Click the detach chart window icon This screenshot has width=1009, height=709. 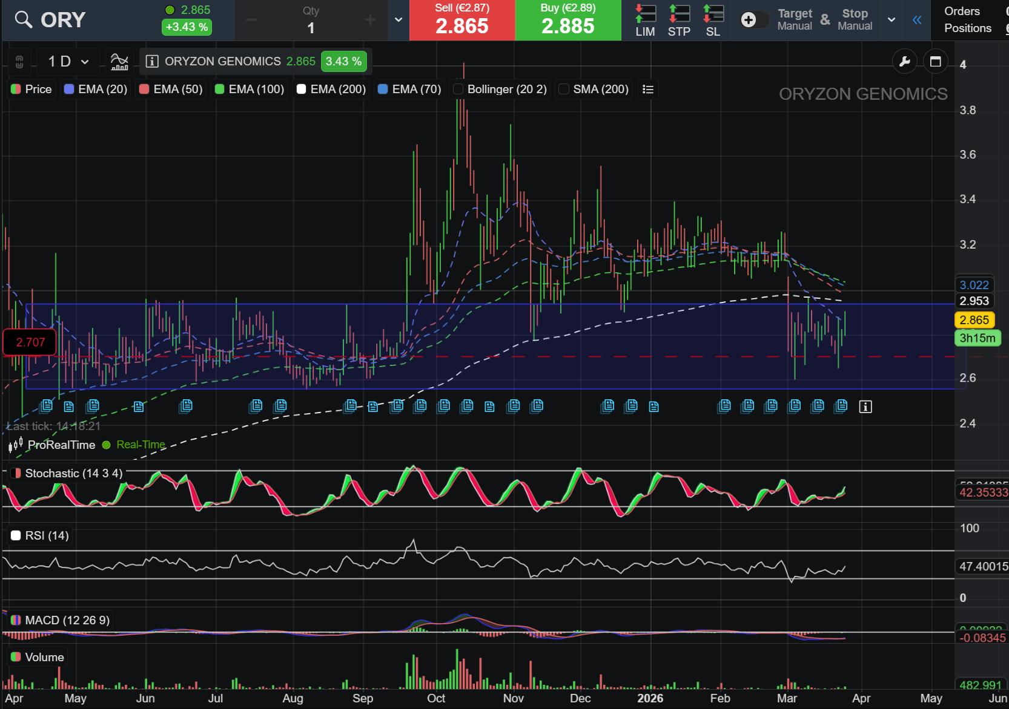click(936, 61)
